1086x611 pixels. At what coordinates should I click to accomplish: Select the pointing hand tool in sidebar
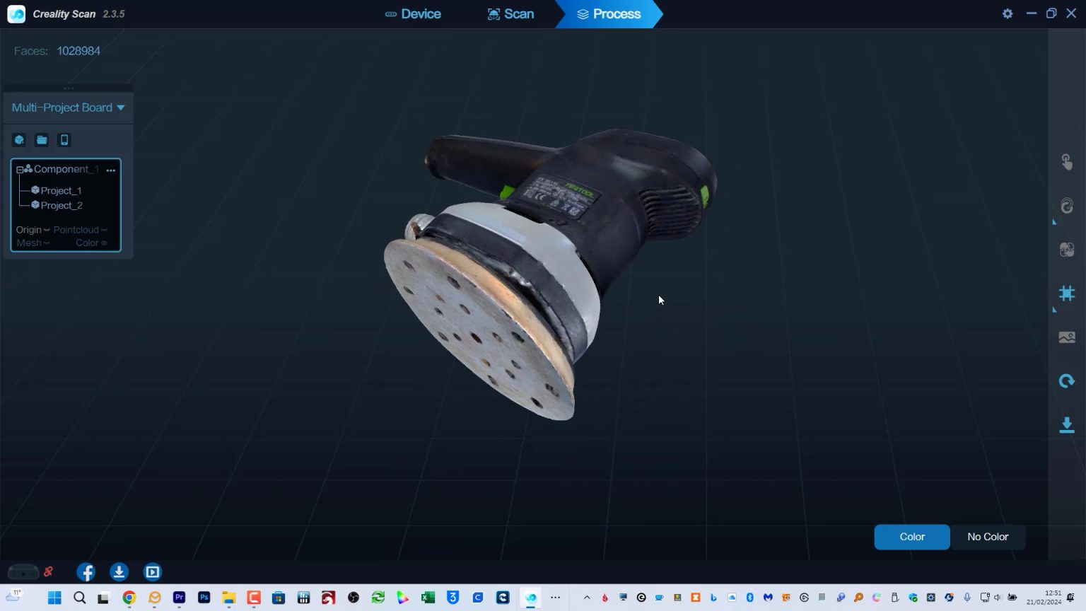pyautogui.click(x=1067, y=162)
